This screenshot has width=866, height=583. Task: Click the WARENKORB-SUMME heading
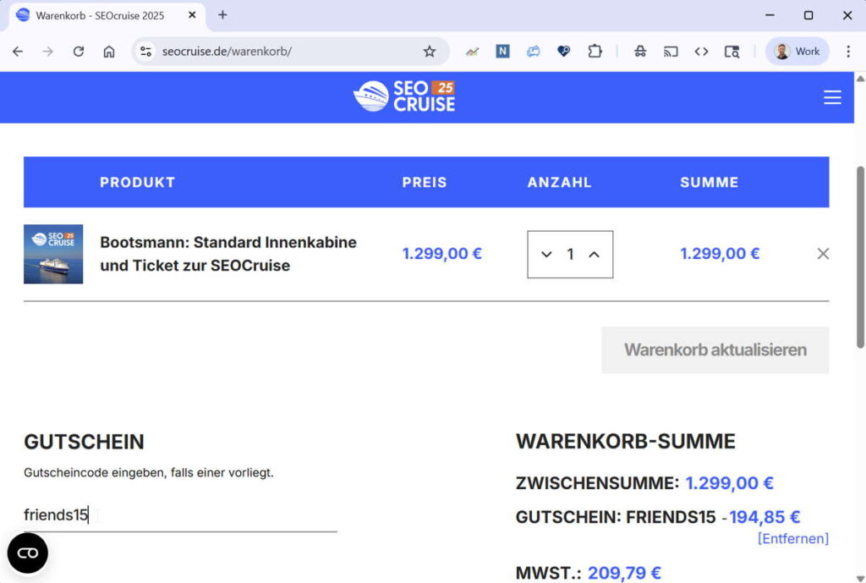click(x=625, y=442)
